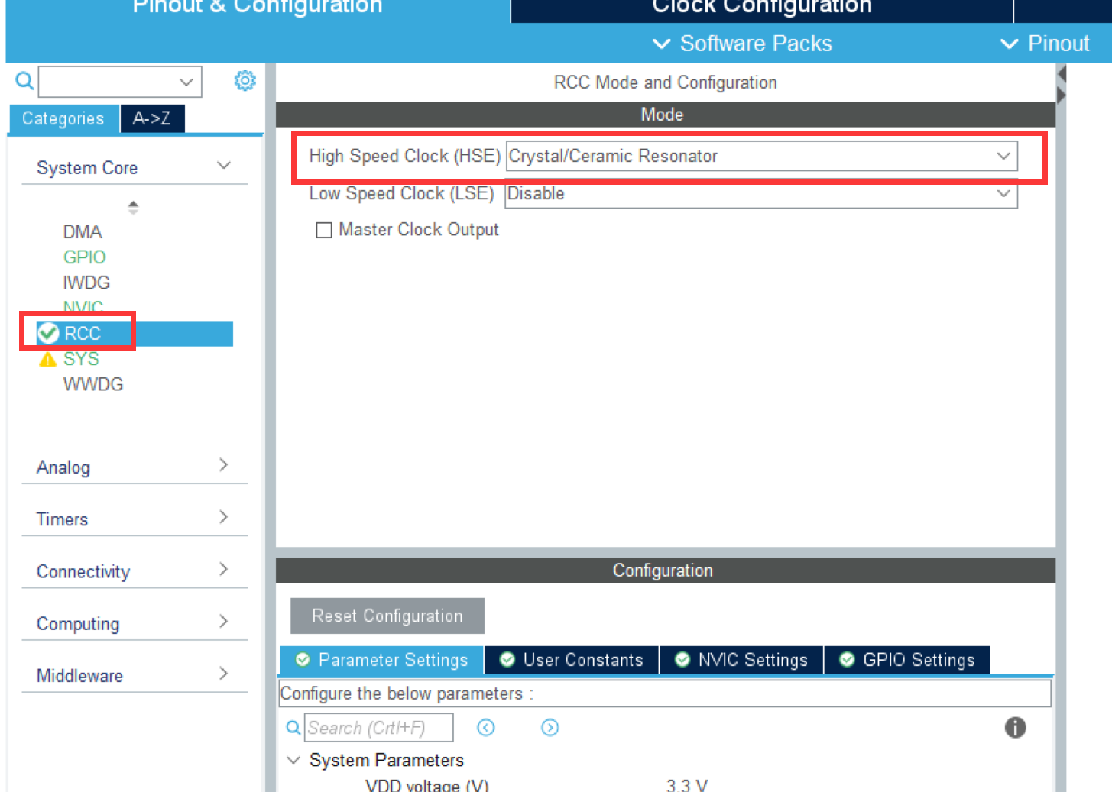Open the Pinout menu
This screenshot has height=792, width=1112.
tap(1045, 44)
